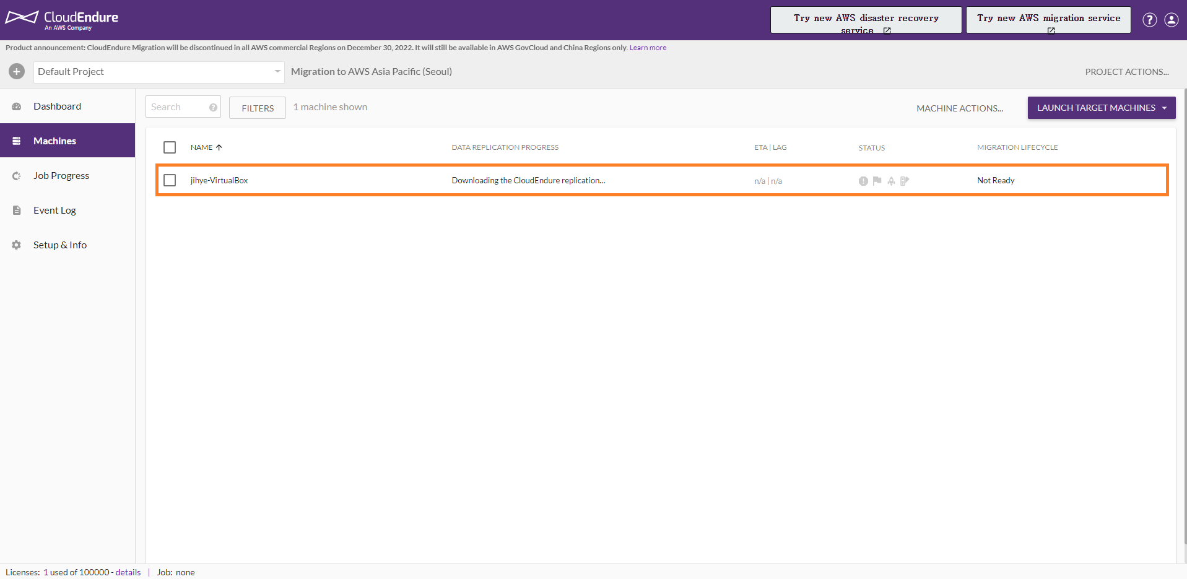Click Try new AWS disaster recovery service
Viewport: 1187px width, 579px height.
pyautogui.click(x=866, y=20)
